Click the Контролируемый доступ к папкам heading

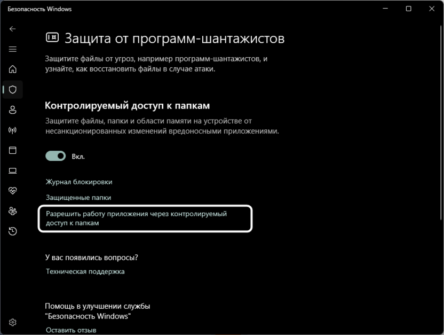coord(127,106)
